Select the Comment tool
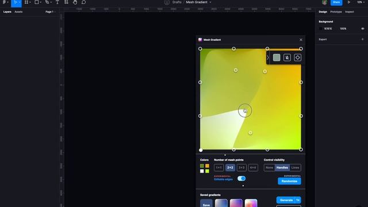The height and width of the screenshot is (207, 368). click(x=83, y=2)
